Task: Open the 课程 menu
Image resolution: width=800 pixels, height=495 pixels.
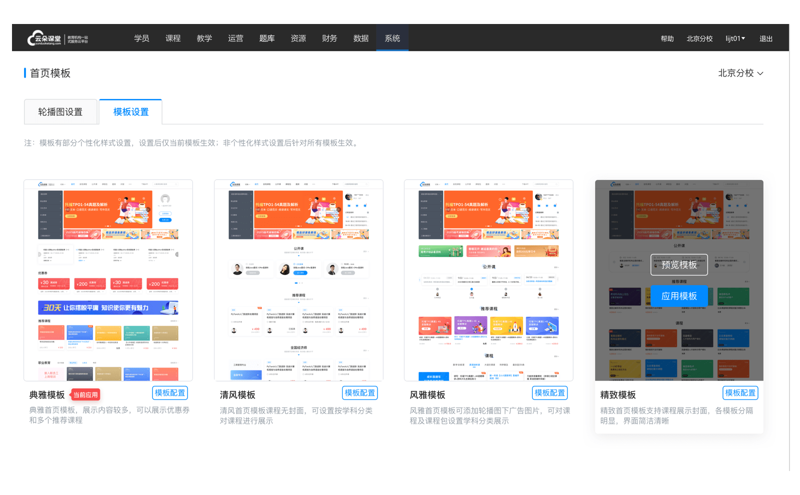Action: coord(173,38)
